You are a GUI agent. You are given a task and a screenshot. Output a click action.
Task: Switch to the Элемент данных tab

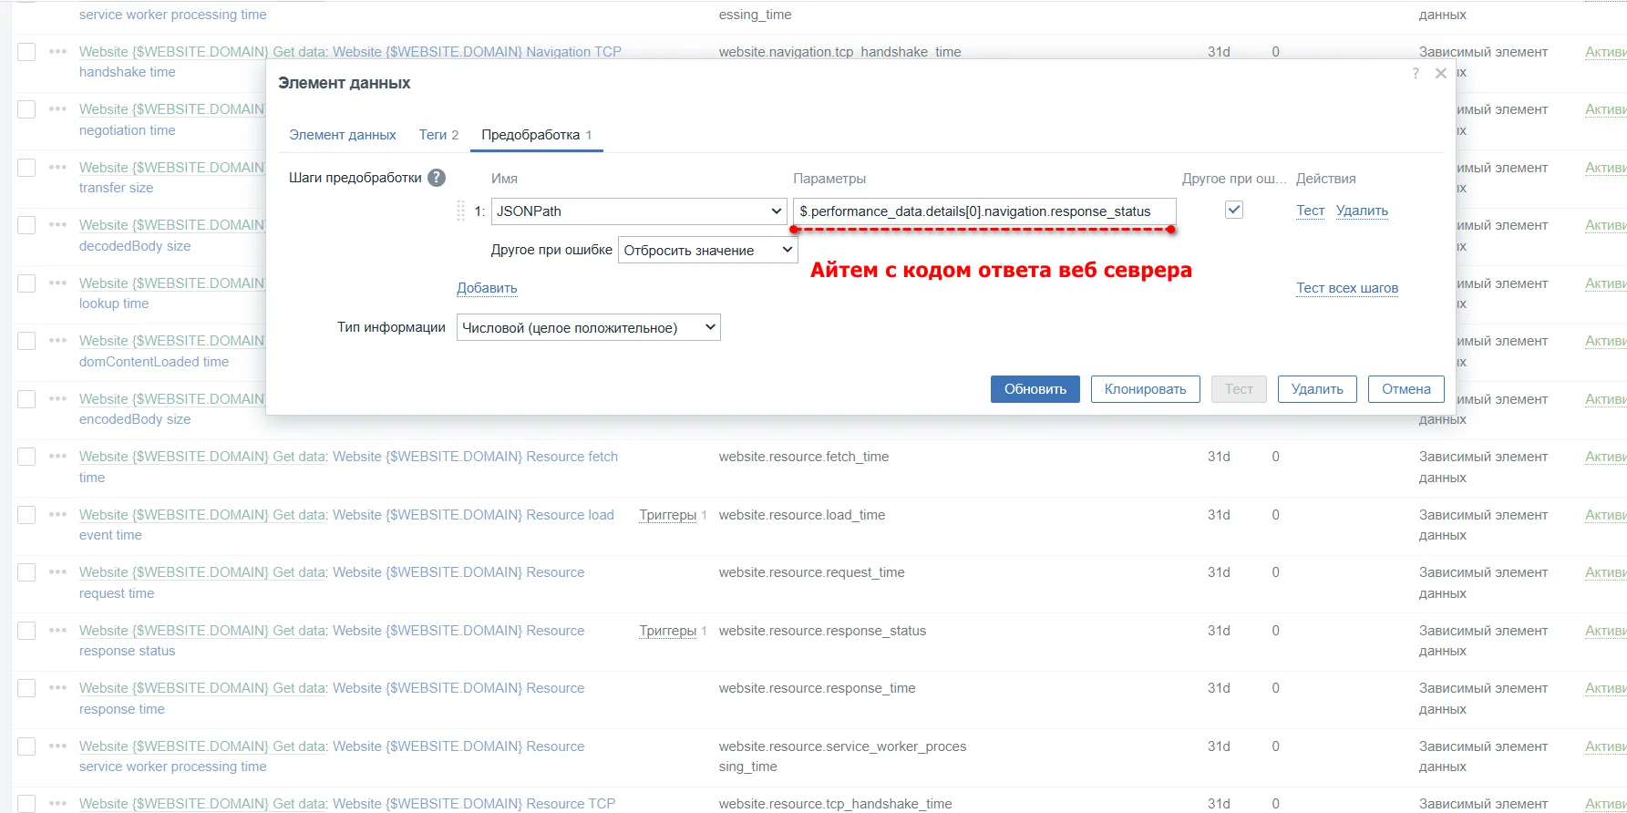[343, 135]
